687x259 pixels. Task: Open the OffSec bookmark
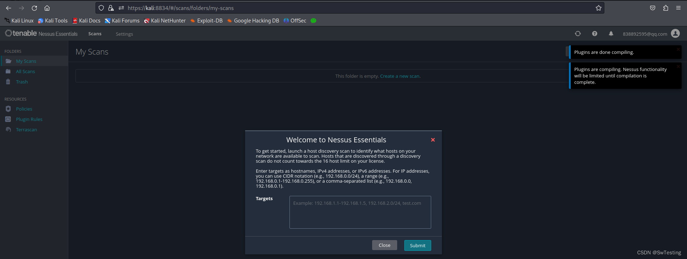coord(295,21)
